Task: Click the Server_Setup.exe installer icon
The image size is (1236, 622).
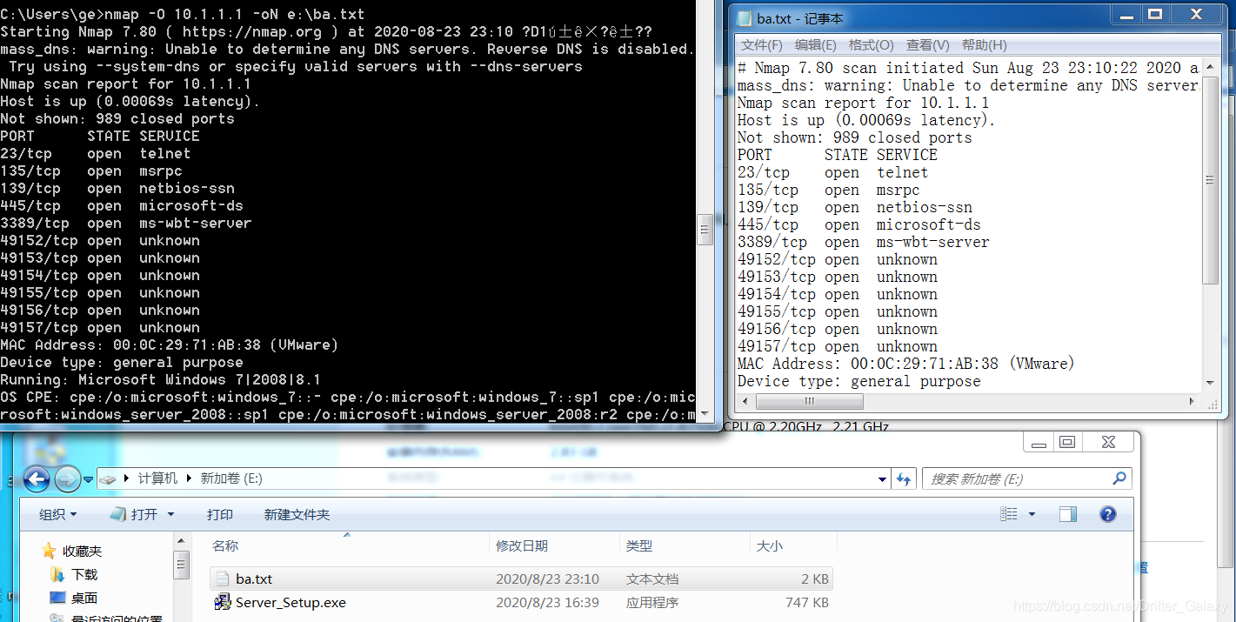Action: 223,602
